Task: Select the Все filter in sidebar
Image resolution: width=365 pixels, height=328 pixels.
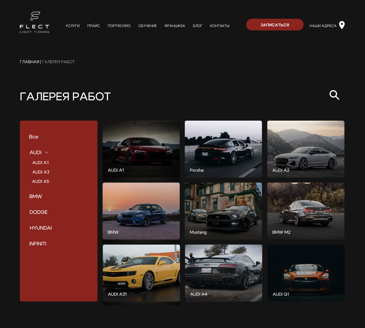Action: click(33, 137)
